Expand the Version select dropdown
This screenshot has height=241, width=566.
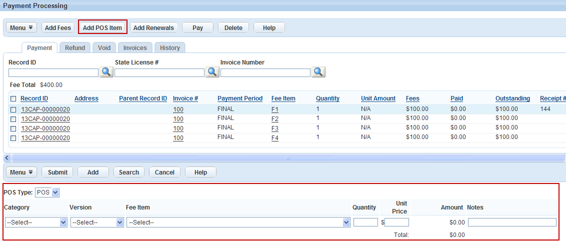point(97,222)
